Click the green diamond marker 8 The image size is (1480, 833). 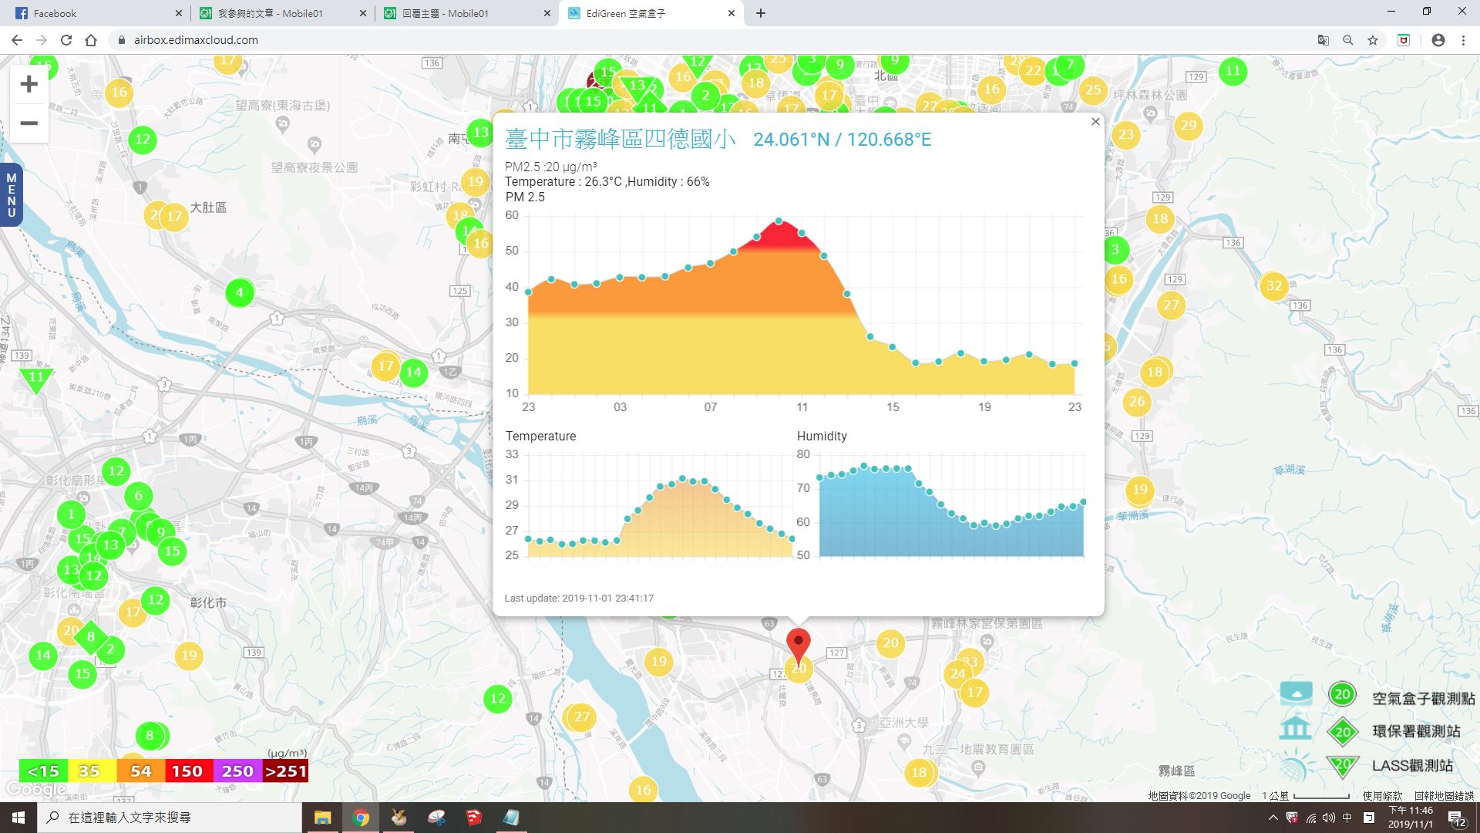[x=91, y=637]
